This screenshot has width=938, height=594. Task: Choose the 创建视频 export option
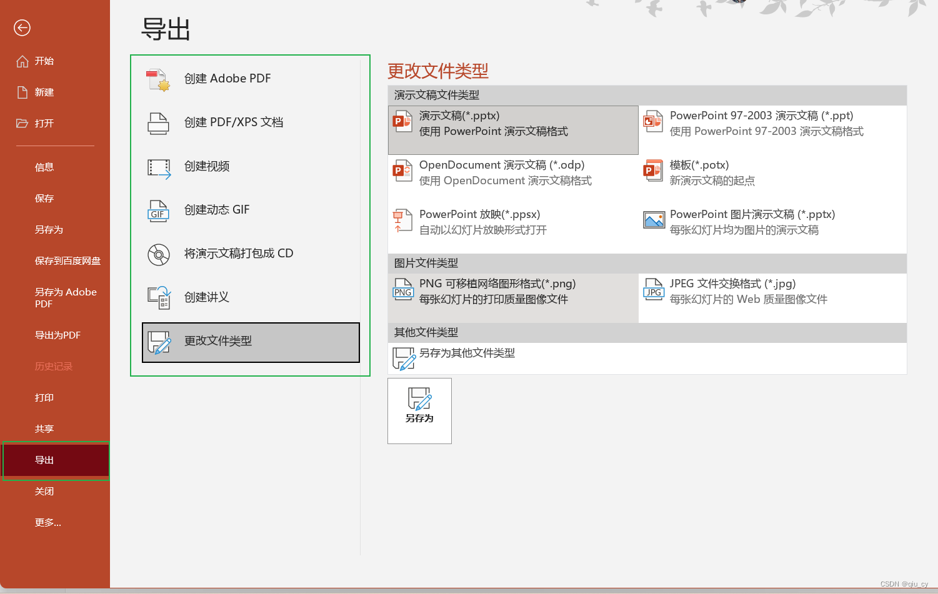[x=251, y=166]
